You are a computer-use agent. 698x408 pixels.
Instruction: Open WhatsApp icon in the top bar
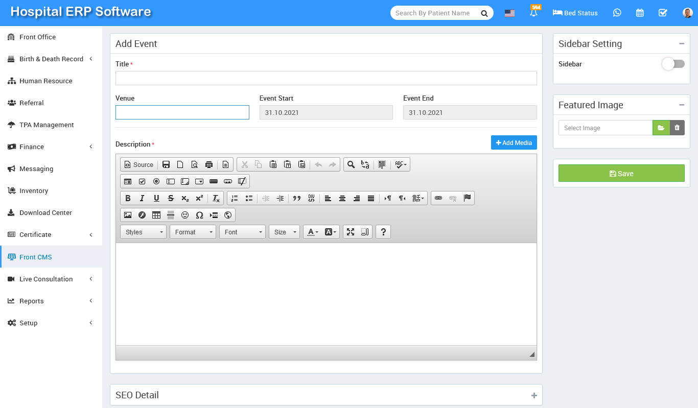617,13
